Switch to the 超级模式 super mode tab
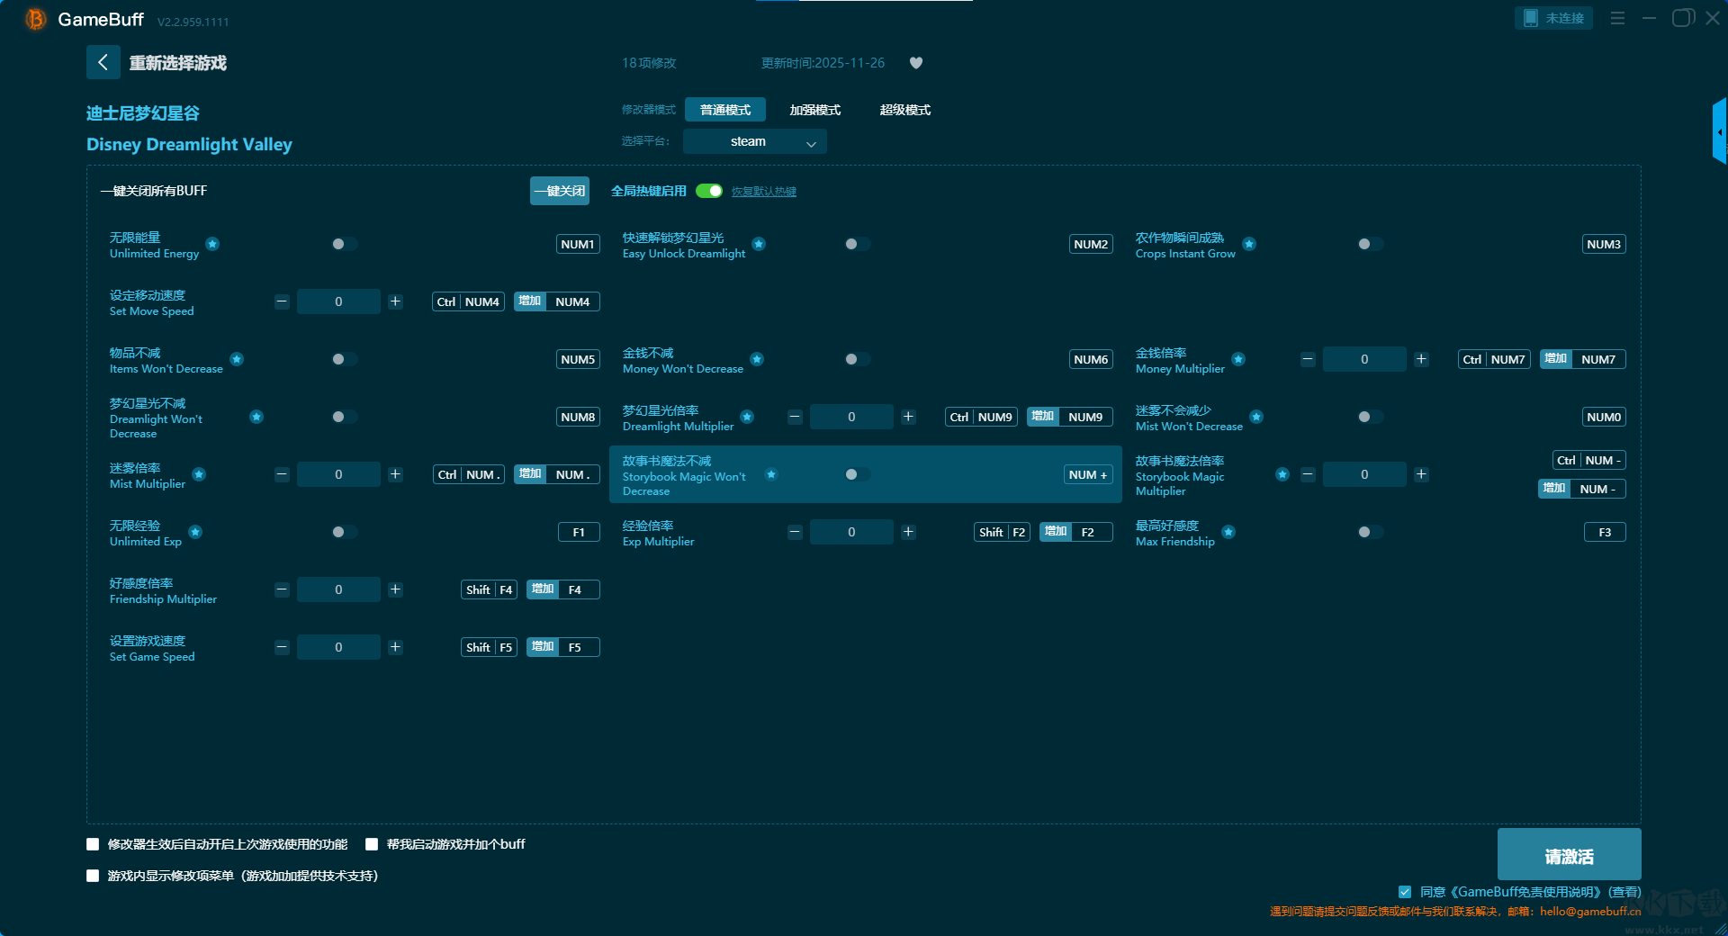 tap(905, 110)
